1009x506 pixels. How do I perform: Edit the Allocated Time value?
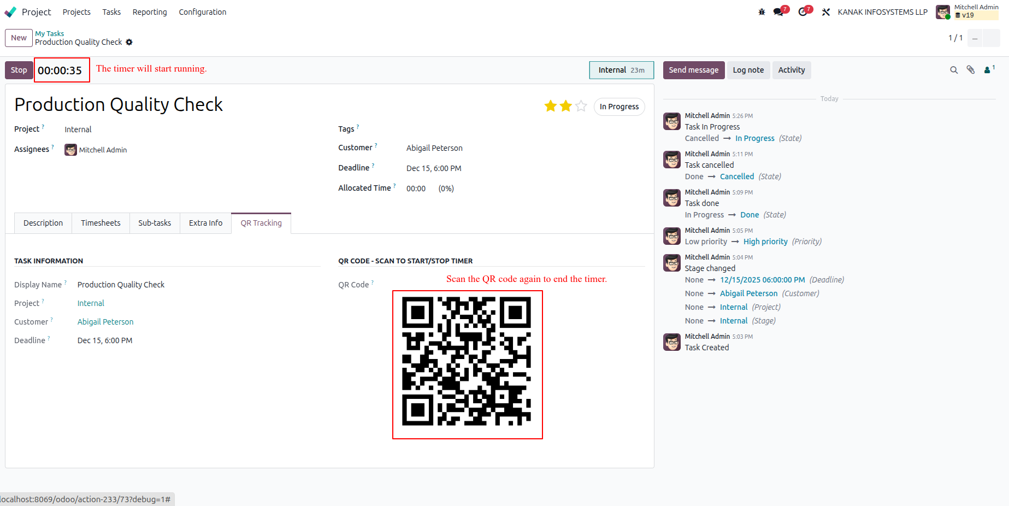[416, 189]
